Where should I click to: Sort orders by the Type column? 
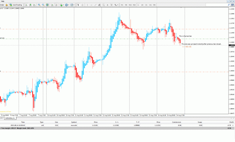[x=42, y=122]
